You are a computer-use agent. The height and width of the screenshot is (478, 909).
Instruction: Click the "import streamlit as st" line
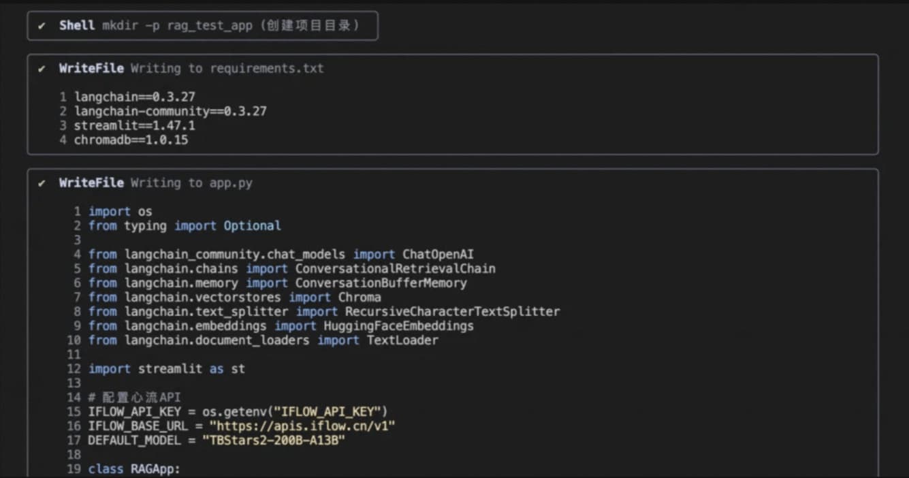tap(166, 369)
